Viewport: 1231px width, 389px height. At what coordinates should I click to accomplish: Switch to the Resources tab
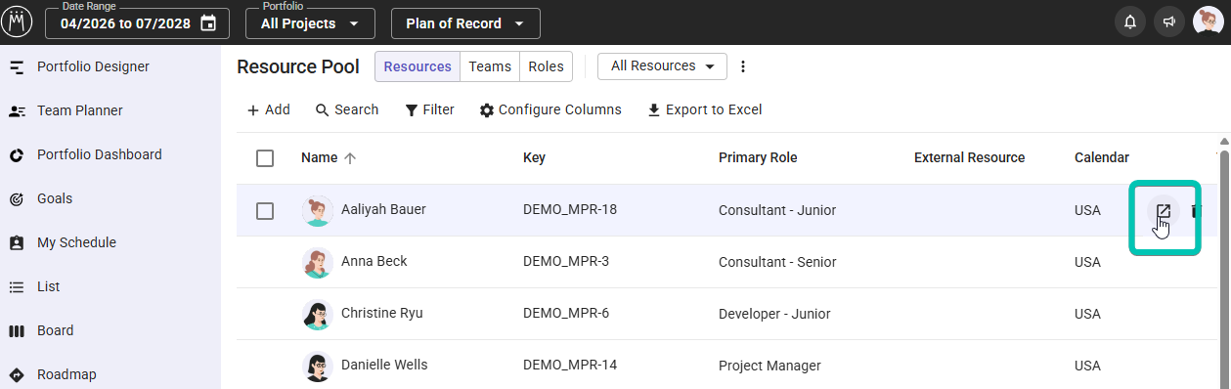pyautogui.click(x=418, y=66)
